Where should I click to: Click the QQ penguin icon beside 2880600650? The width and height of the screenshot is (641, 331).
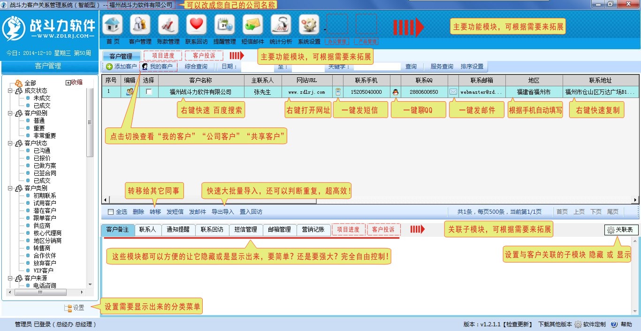(x=396, y=92)
